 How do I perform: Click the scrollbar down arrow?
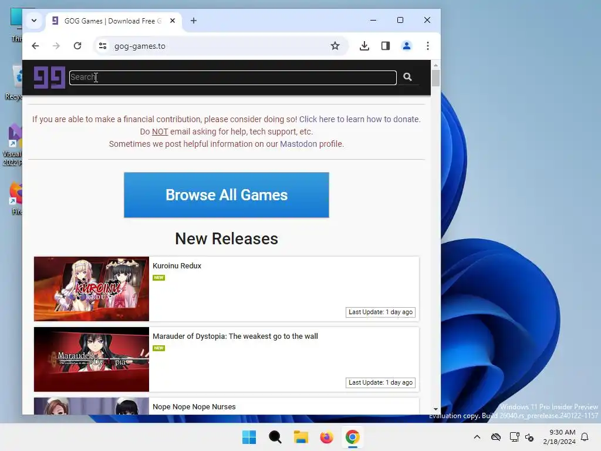click(x=435, y=409)
